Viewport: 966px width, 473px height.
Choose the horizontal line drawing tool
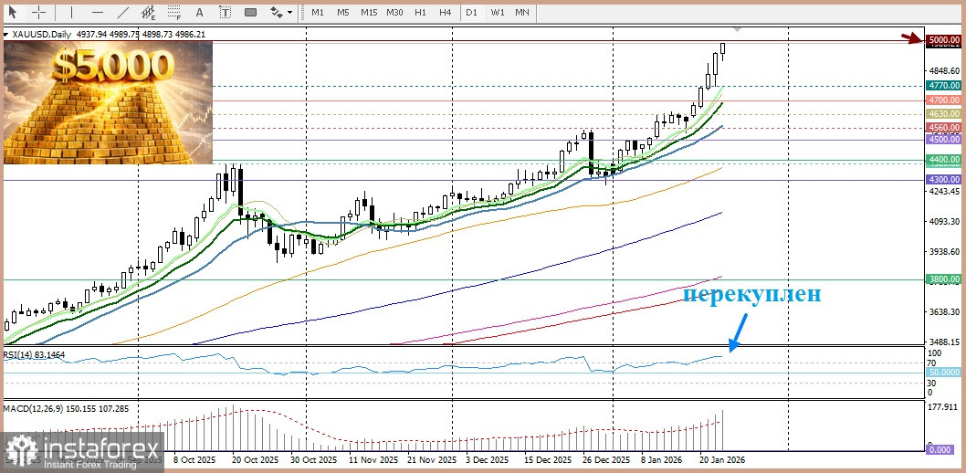pyautogui.click(x=98, y=12)
